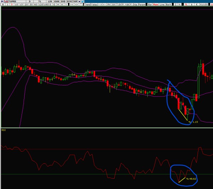Select the S period button
Viewport: 213px width, 189px height.
(x=50, y=5)
